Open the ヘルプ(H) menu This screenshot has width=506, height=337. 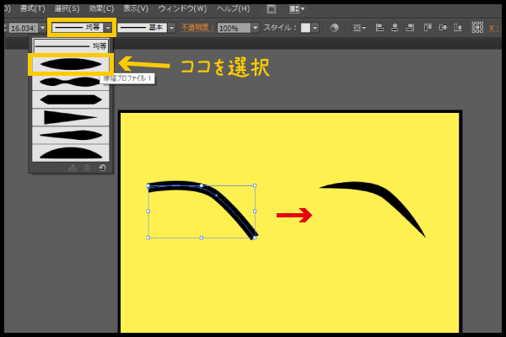tap(233, 8)
